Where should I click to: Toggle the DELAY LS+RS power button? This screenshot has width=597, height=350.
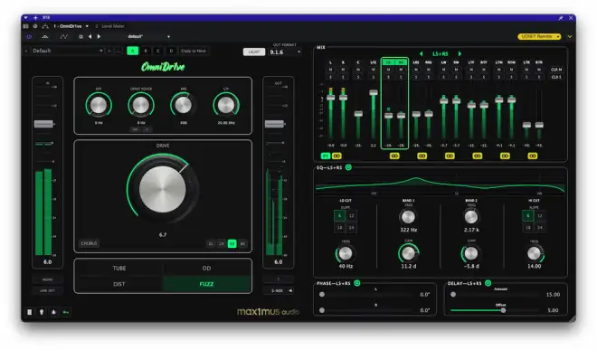pyautogui.click(x=488, y=283)
